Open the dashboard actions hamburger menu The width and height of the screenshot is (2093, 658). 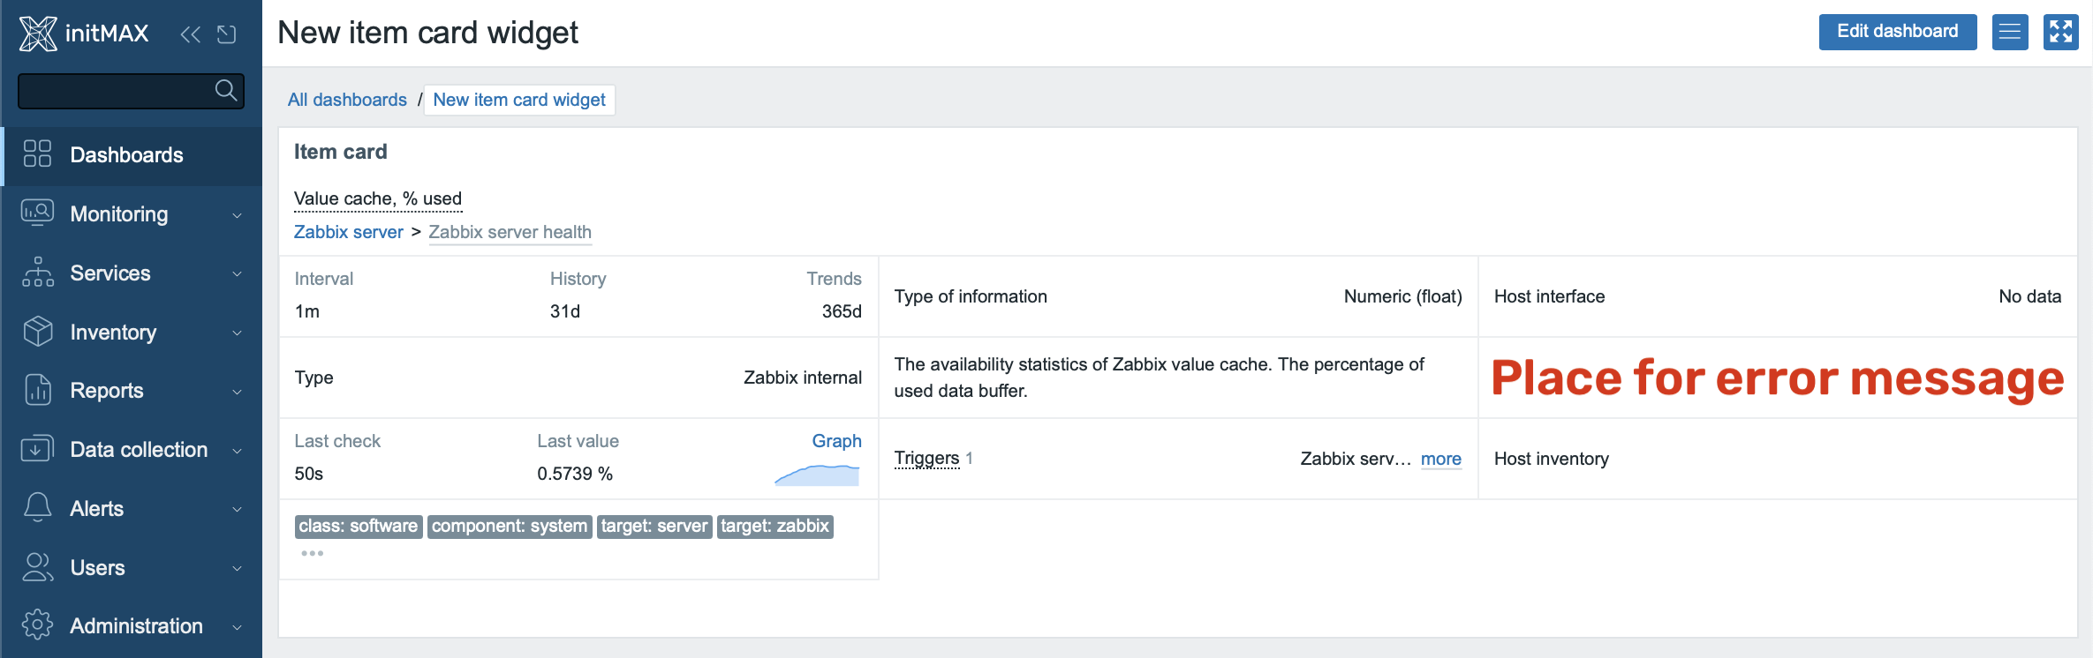point(2010,33)
